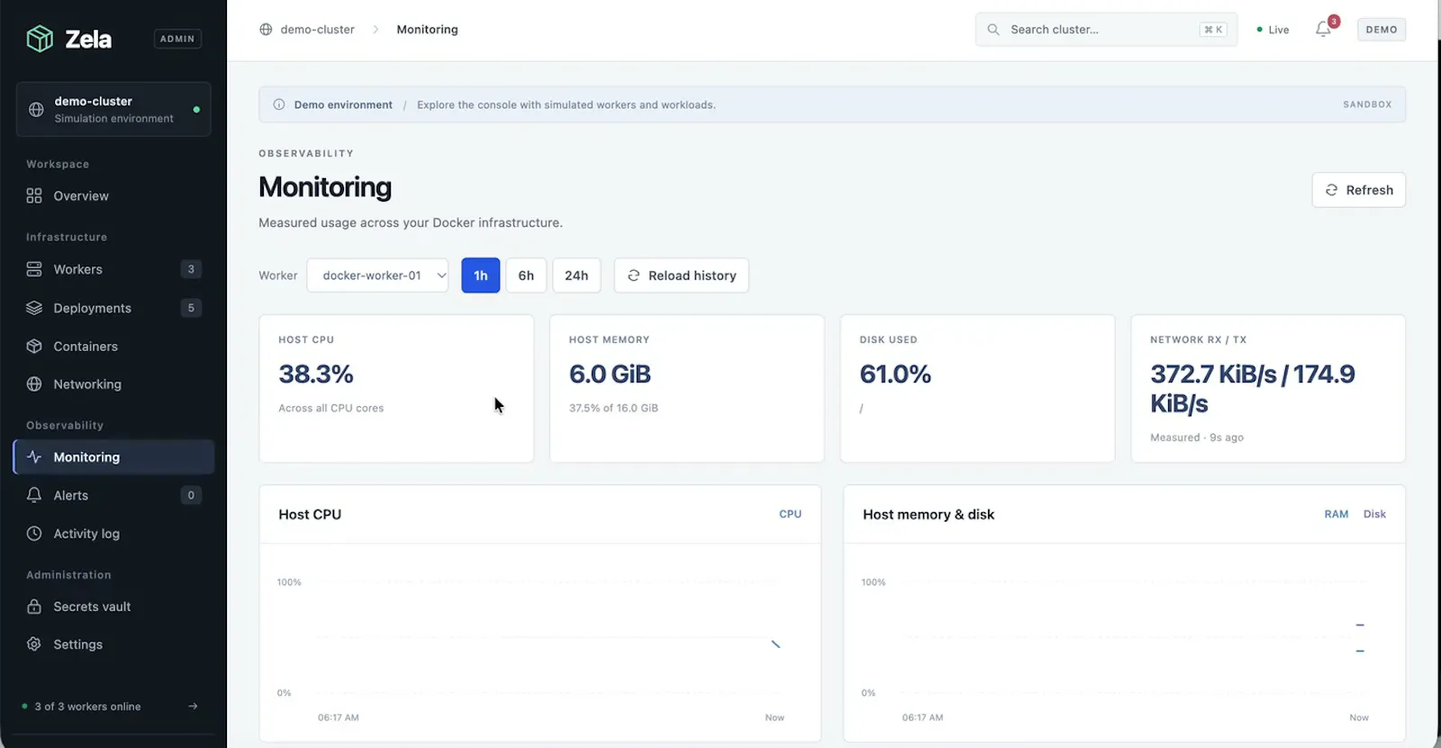1441x748 pixels.
Task: Select the 1h time range
Action: pyautogui.click(x=481, y=275)
